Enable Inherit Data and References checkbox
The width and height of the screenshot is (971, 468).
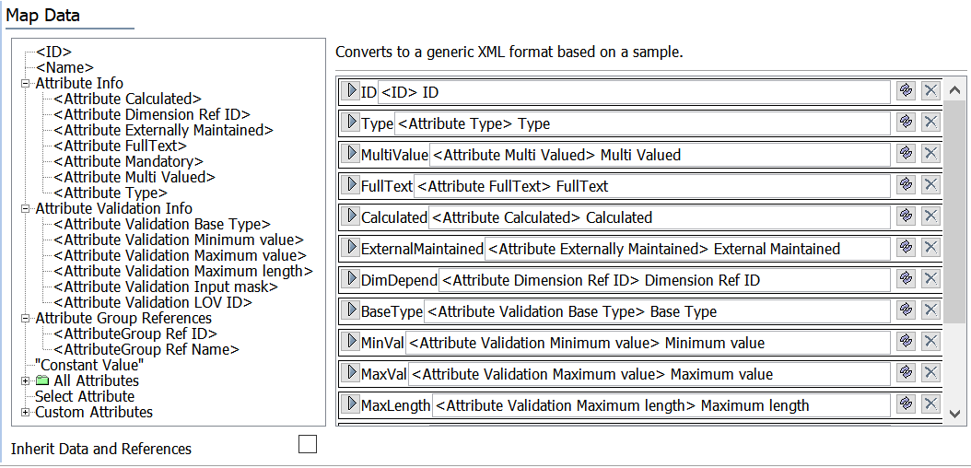pos(308,445)
